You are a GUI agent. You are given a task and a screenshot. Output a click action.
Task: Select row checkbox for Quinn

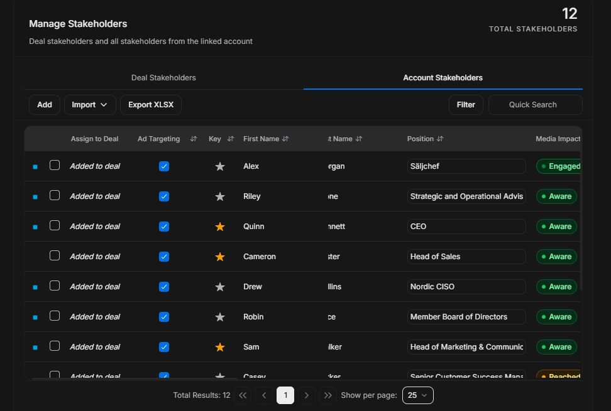click(55, 225)
